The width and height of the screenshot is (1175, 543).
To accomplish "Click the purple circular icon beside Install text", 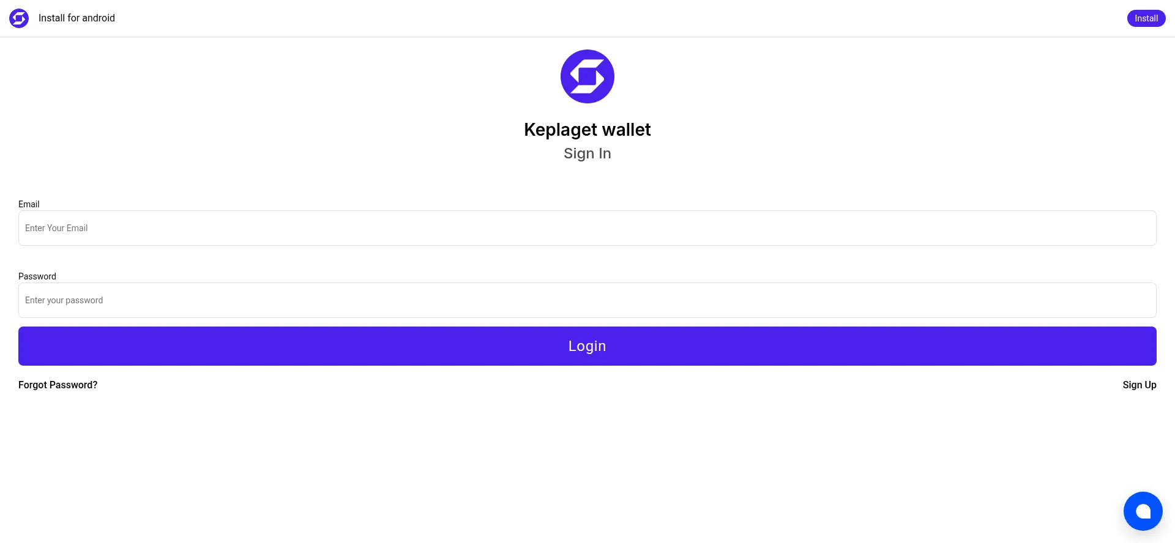I will [x=19, y=18].
